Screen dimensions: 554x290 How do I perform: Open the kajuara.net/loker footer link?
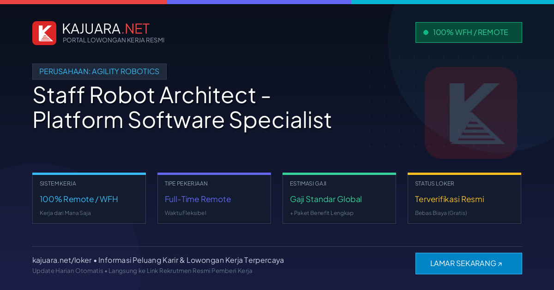(x=62, y=260)
